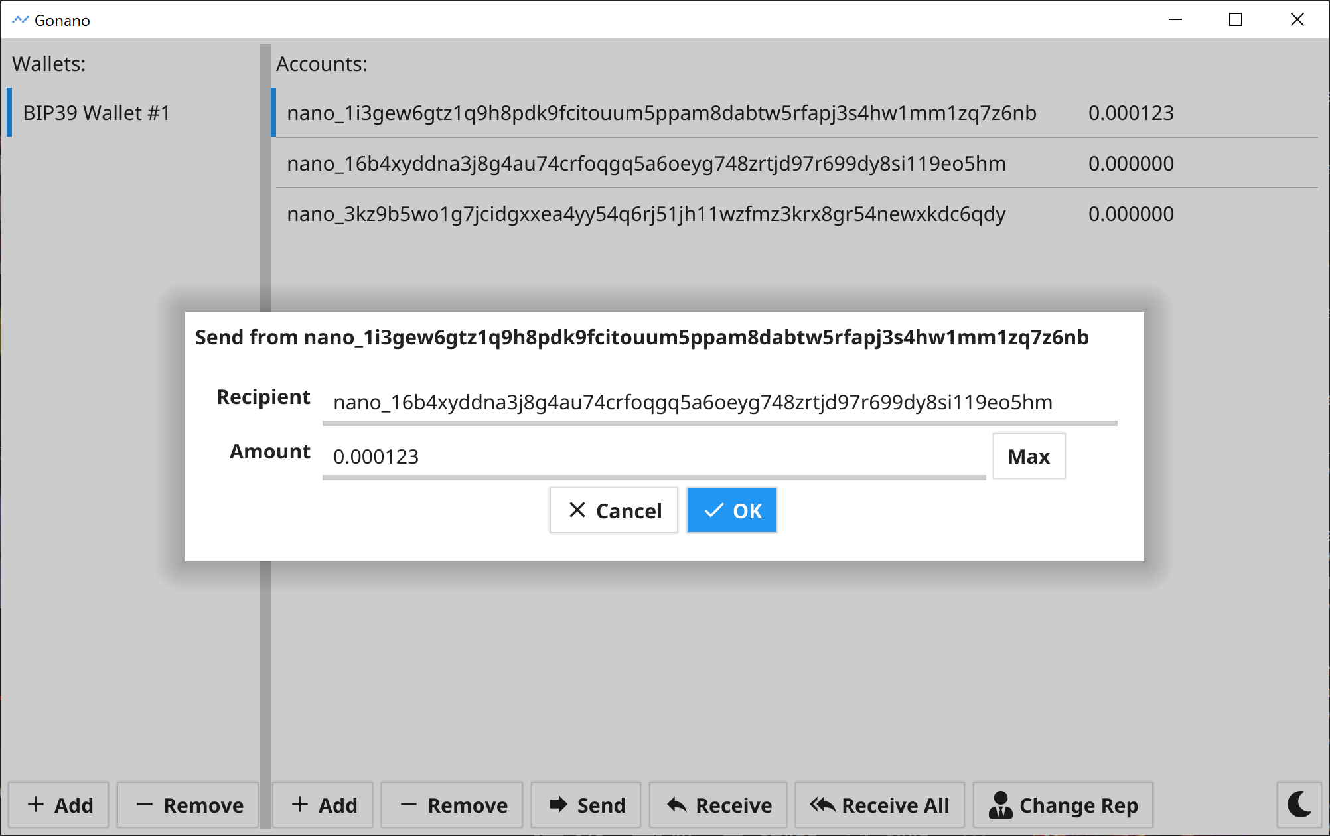
Task: Maximize the Gonano window
Action: click(x=1236, y=20)
